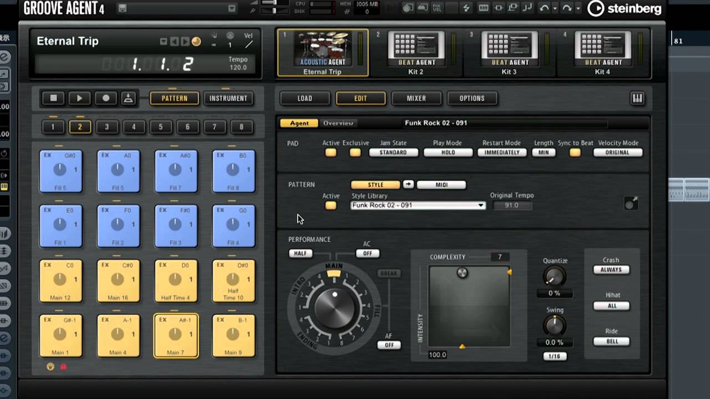The image size is (710, 399).
Task: Trigger the Main 7 pad
Action: tap(176, 336)
